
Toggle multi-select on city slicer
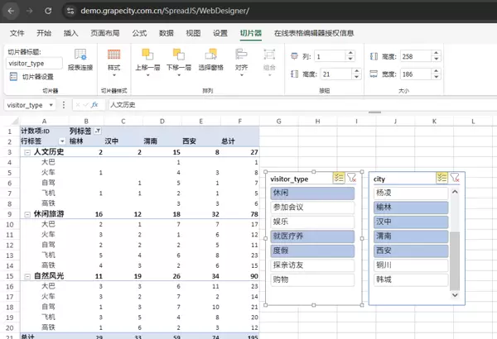tap(442, 177)
